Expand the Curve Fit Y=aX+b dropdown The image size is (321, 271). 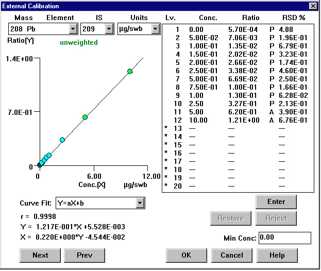click(140, 203)
